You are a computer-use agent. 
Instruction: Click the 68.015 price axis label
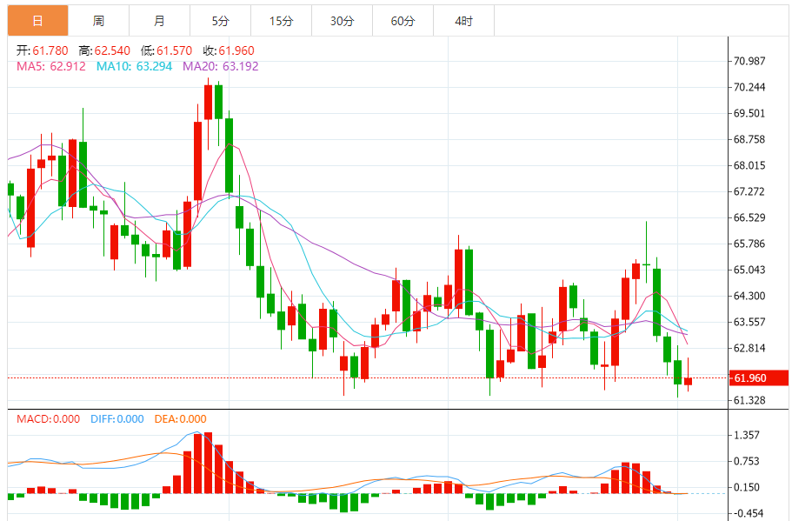coord(749,166)
